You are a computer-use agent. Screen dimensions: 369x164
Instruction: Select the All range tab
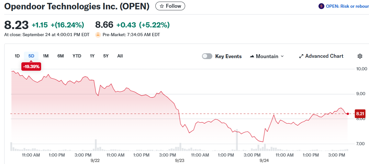(x=120, y=56)
